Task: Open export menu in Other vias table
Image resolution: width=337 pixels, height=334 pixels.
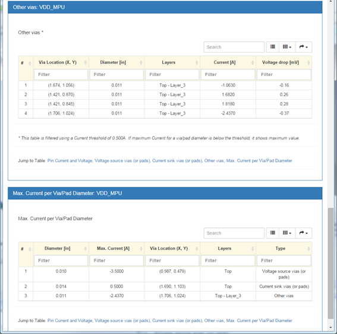Action: coord(304,47)
